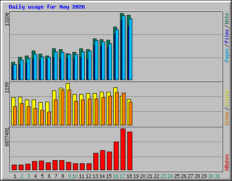Click the KBytes legend label

click(x=227, y=162)
